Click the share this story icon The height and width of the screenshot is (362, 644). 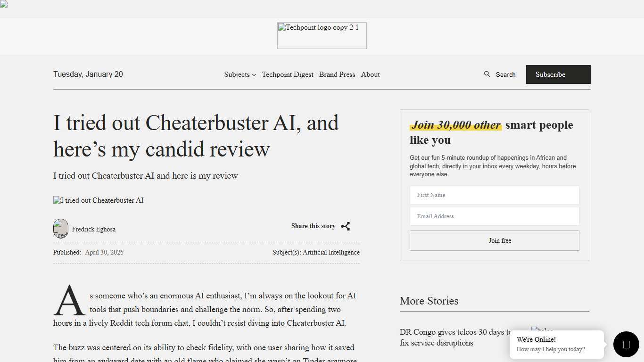(346, 226)
